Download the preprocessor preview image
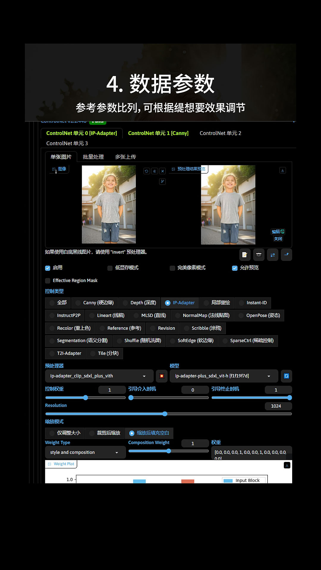Image resolution: width=321 pixels, height=570 pixels. [283, 170]
